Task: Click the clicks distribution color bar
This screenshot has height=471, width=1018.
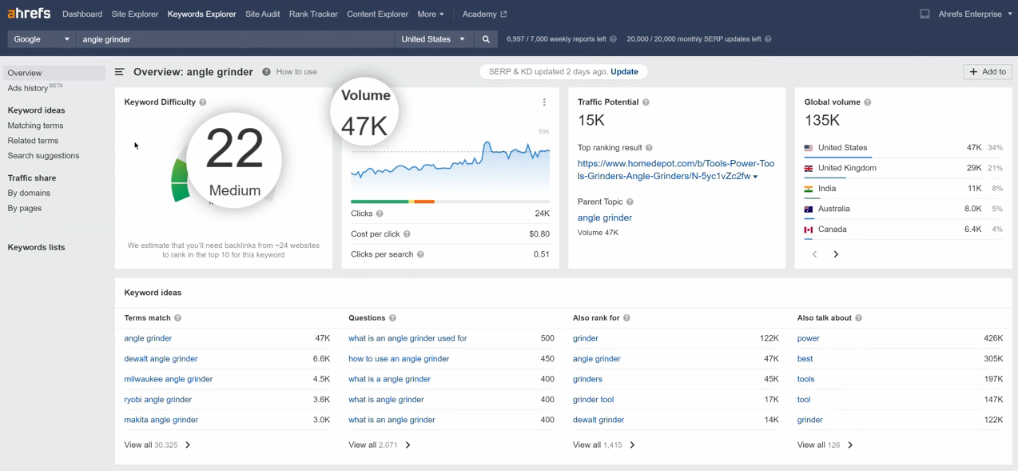Action: [x=450, y=202]
